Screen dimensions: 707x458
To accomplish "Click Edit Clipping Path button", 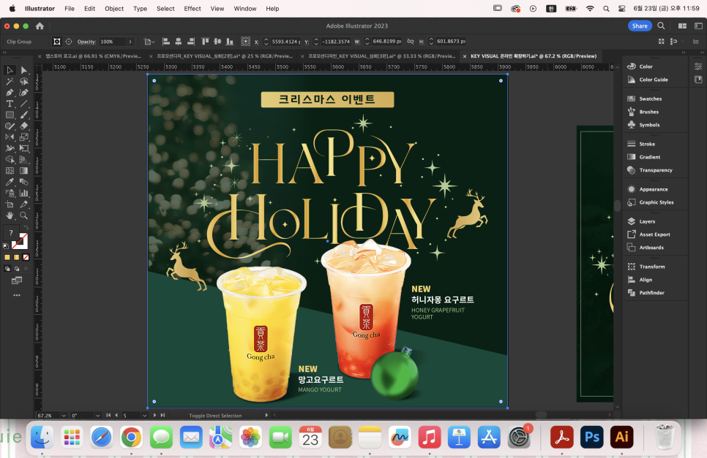I will coord(57,42).
